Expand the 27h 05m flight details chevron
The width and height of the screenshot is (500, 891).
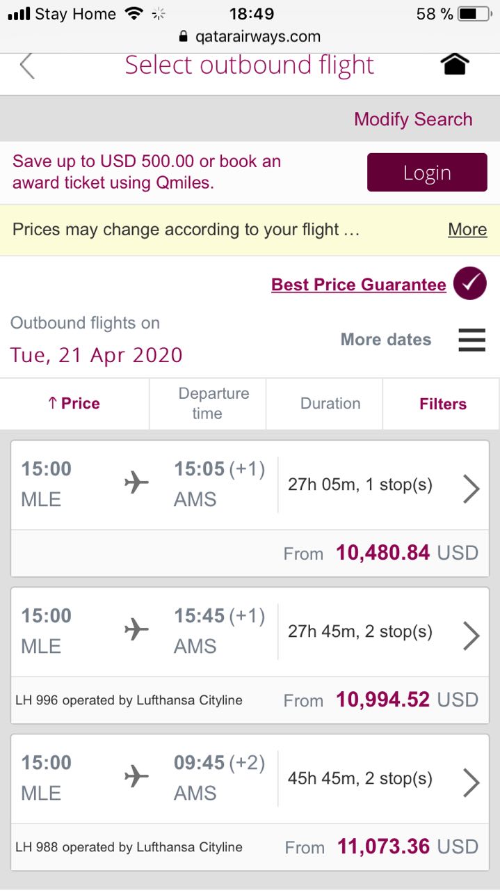coord(471,489)
